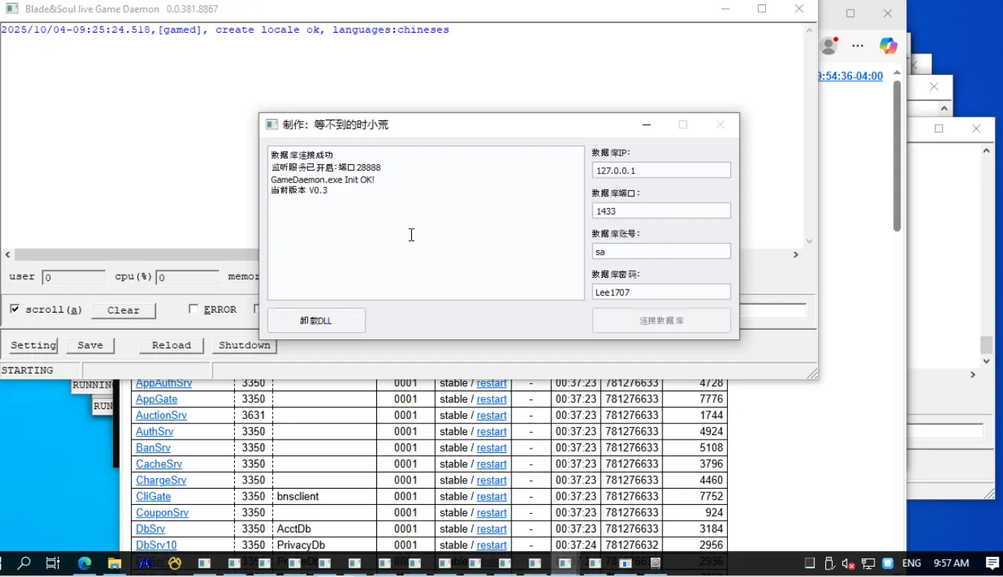1003x577 pixels.
Task: Edit the 数据库密码 field Lee1707
Action: point(661,292)
